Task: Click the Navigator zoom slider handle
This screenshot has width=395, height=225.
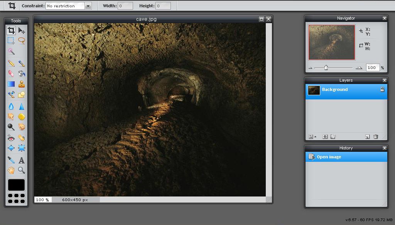Action: point(326,67)
